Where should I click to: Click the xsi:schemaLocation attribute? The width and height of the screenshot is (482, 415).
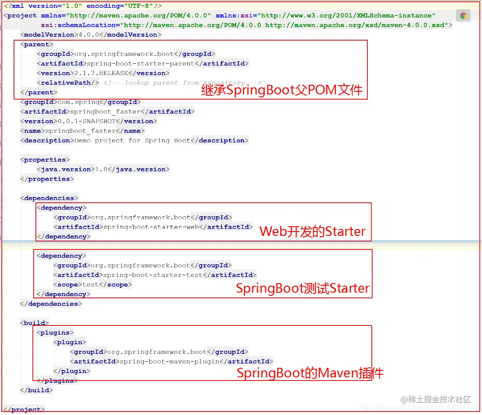80,25
